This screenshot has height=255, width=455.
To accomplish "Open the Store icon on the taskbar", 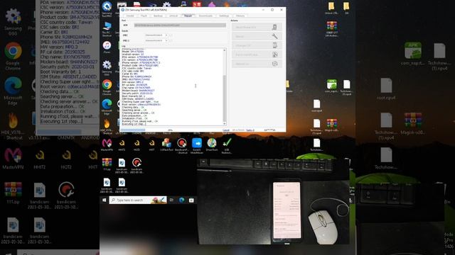I will (x=191, y=200).
